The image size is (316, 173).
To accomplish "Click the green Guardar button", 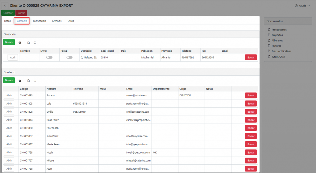I will 8,13.
